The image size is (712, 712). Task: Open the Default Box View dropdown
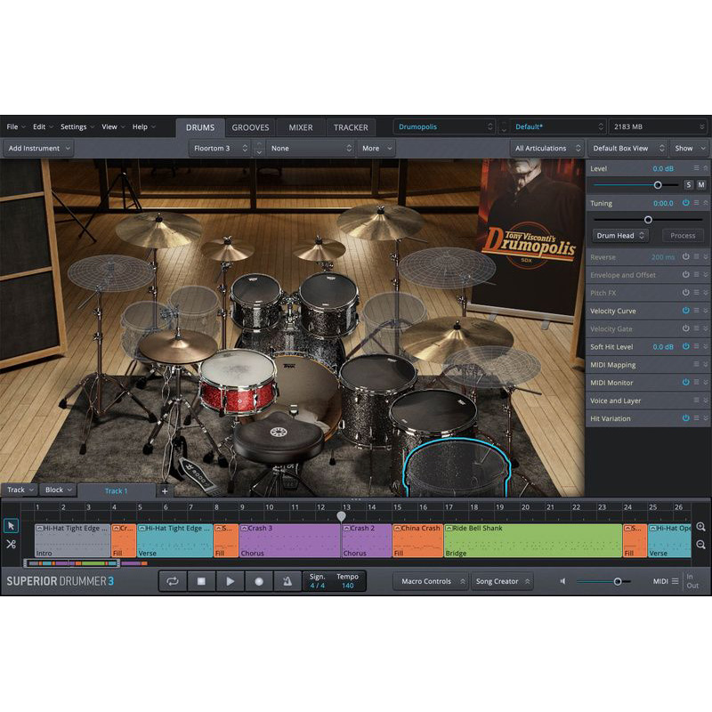627,148
